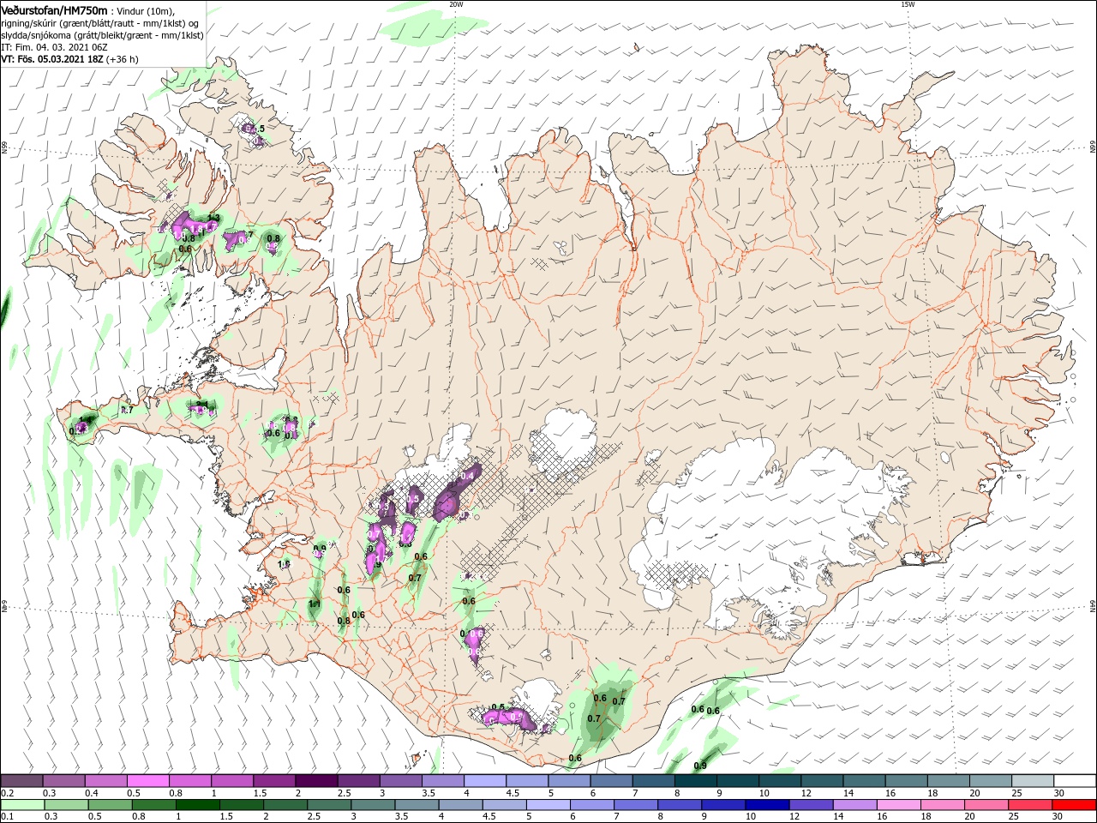Viewport: 1097px width, 823px height.
Task: Click the 0.2 swatch in upper legend row
Action: [x=21, y=781]
